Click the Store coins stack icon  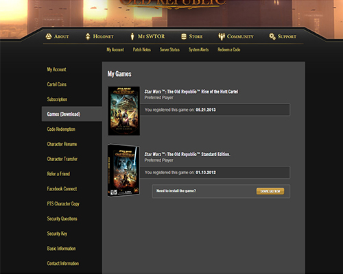184,36
